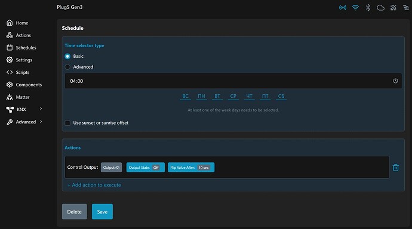Delete the Control Output action via trash icon
The image size is (412, 229).
pos(396,168)
